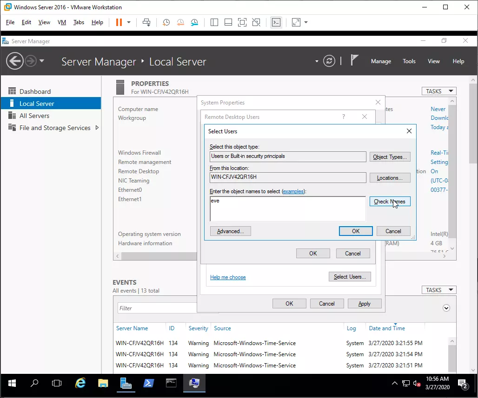Viewport: 478px width, 398px height.
Task: Open Server Manager Tools menu
Action: pos(409,61)
